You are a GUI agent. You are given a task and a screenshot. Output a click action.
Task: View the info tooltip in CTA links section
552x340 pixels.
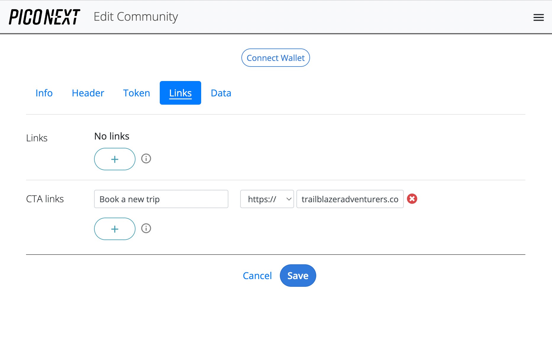[146, 229]
